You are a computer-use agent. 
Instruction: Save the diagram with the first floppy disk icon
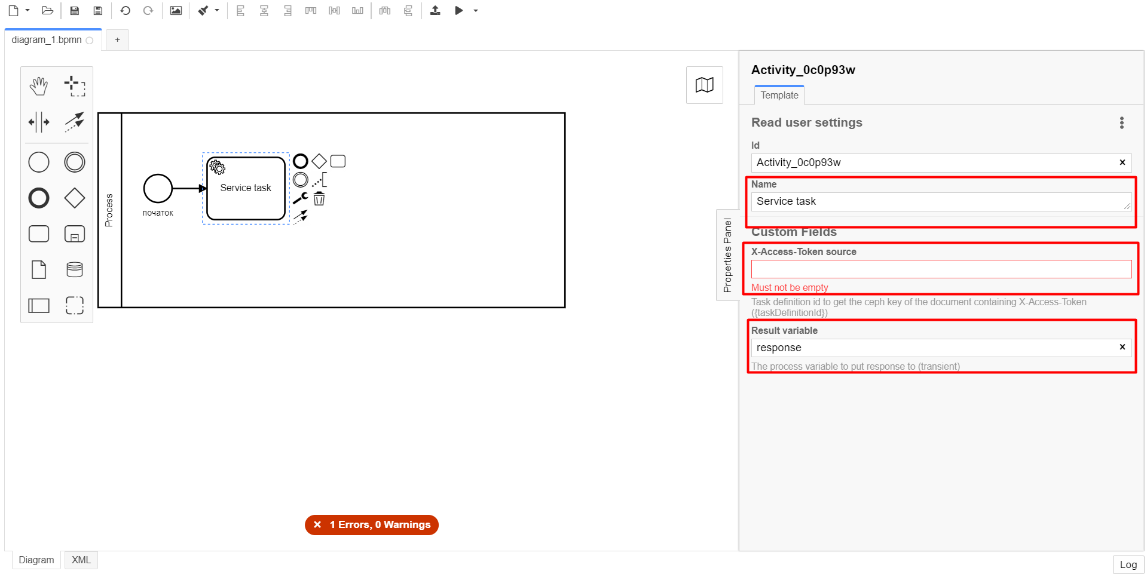tap(75, 11)
